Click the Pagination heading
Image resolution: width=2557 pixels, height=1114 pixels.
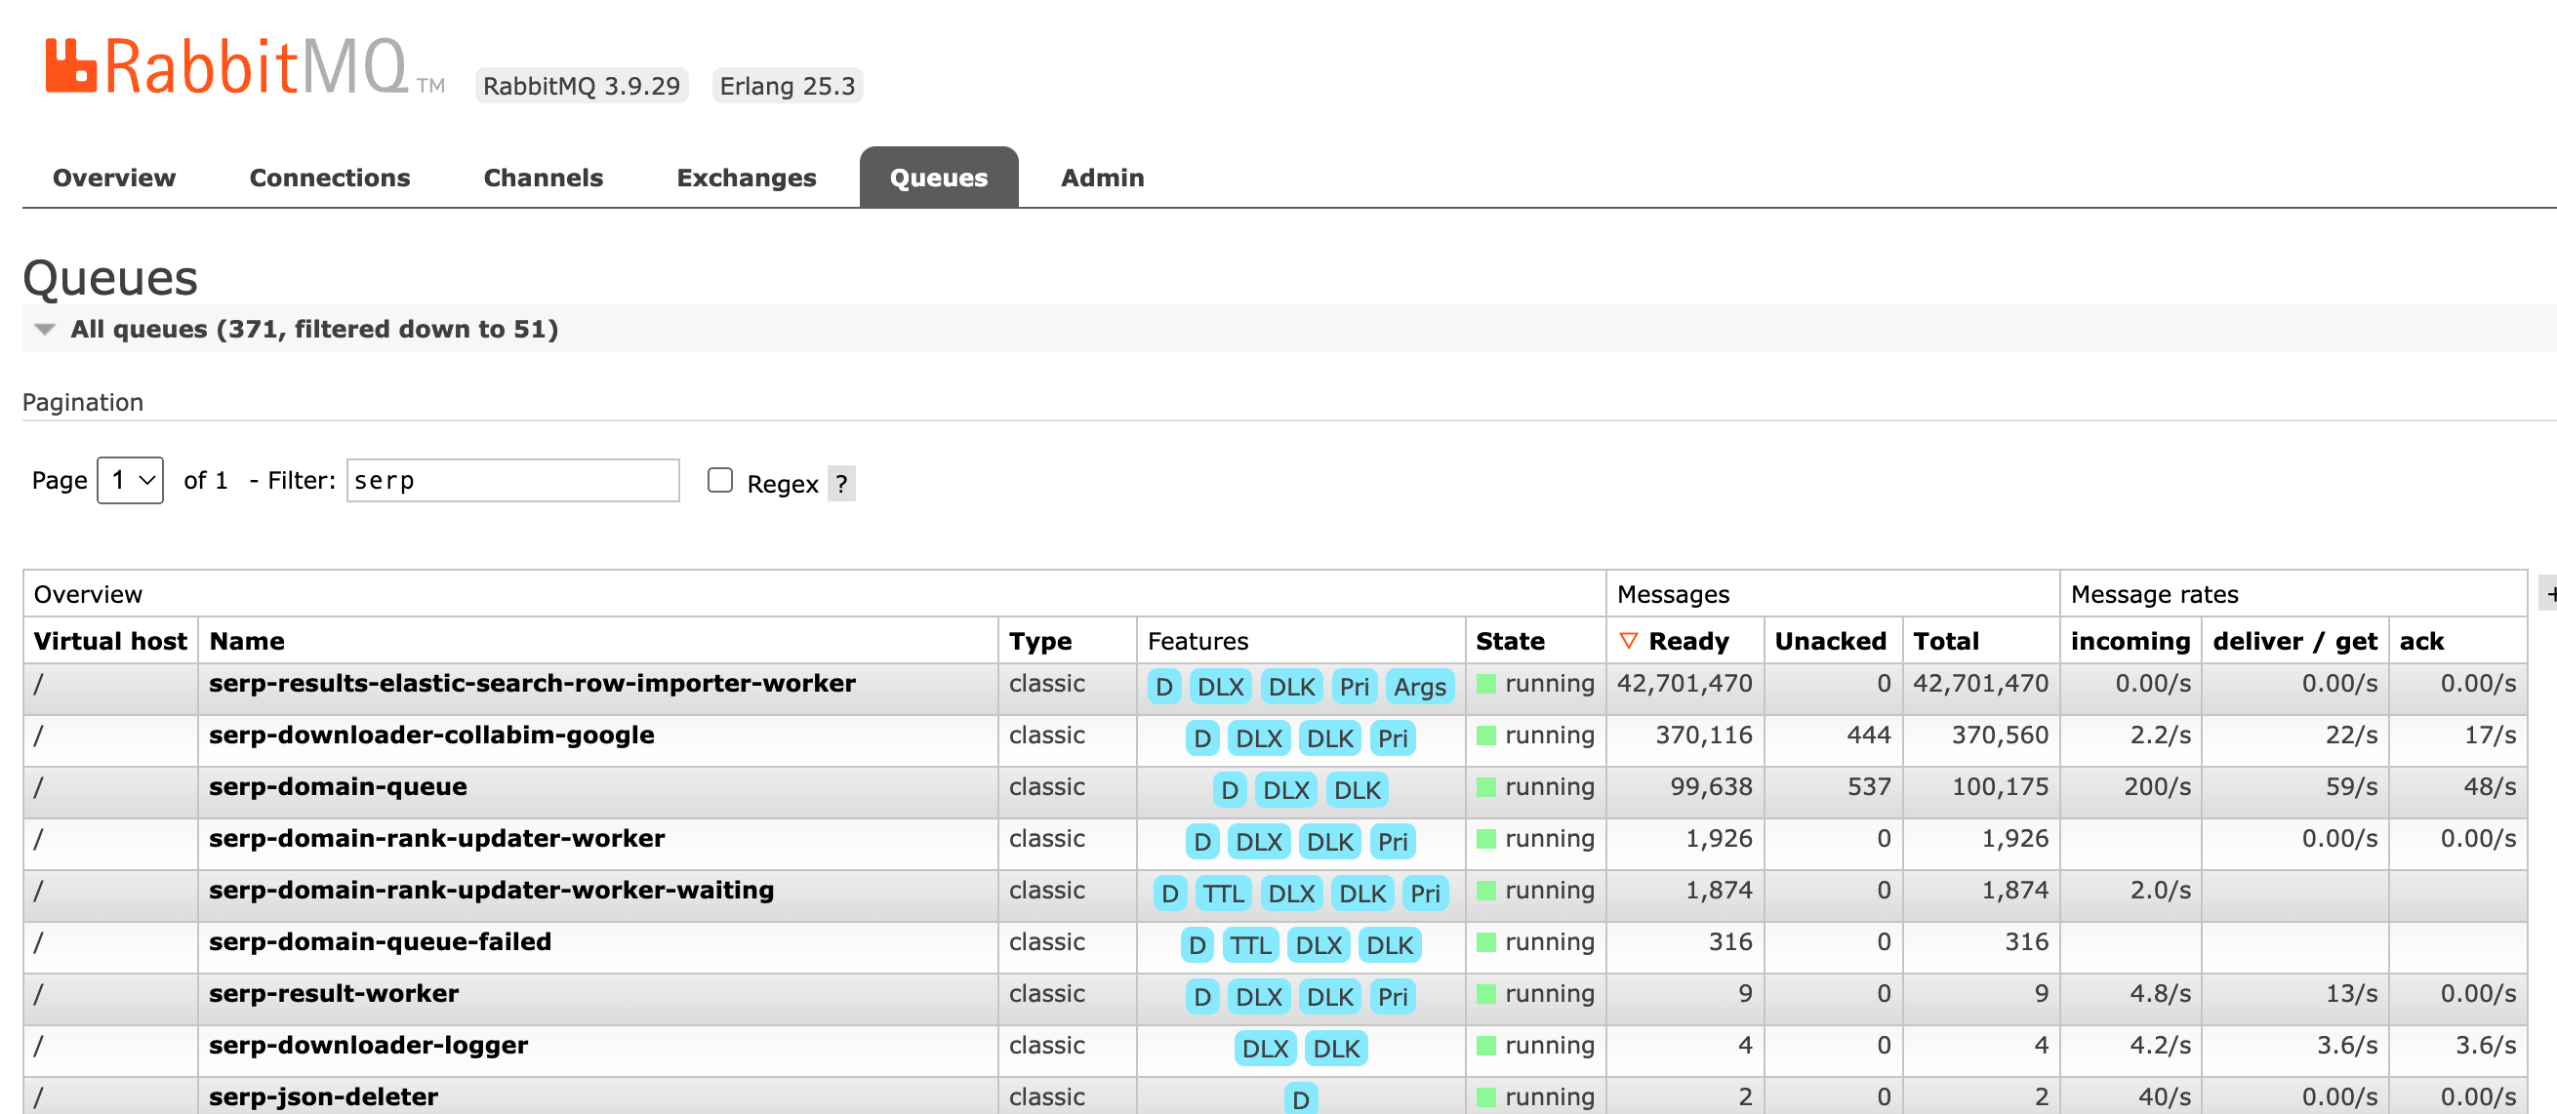pyautogui.click(x=82, y=402)
